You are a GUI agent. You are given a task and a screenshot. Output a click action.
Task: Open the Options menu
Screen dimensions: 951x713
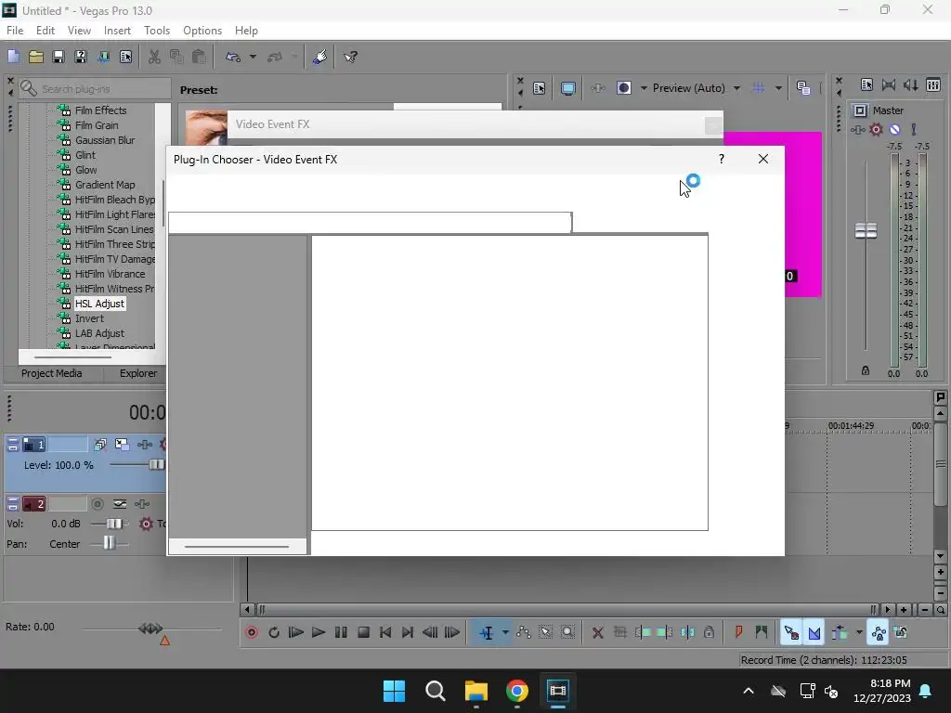click(202, 31)
